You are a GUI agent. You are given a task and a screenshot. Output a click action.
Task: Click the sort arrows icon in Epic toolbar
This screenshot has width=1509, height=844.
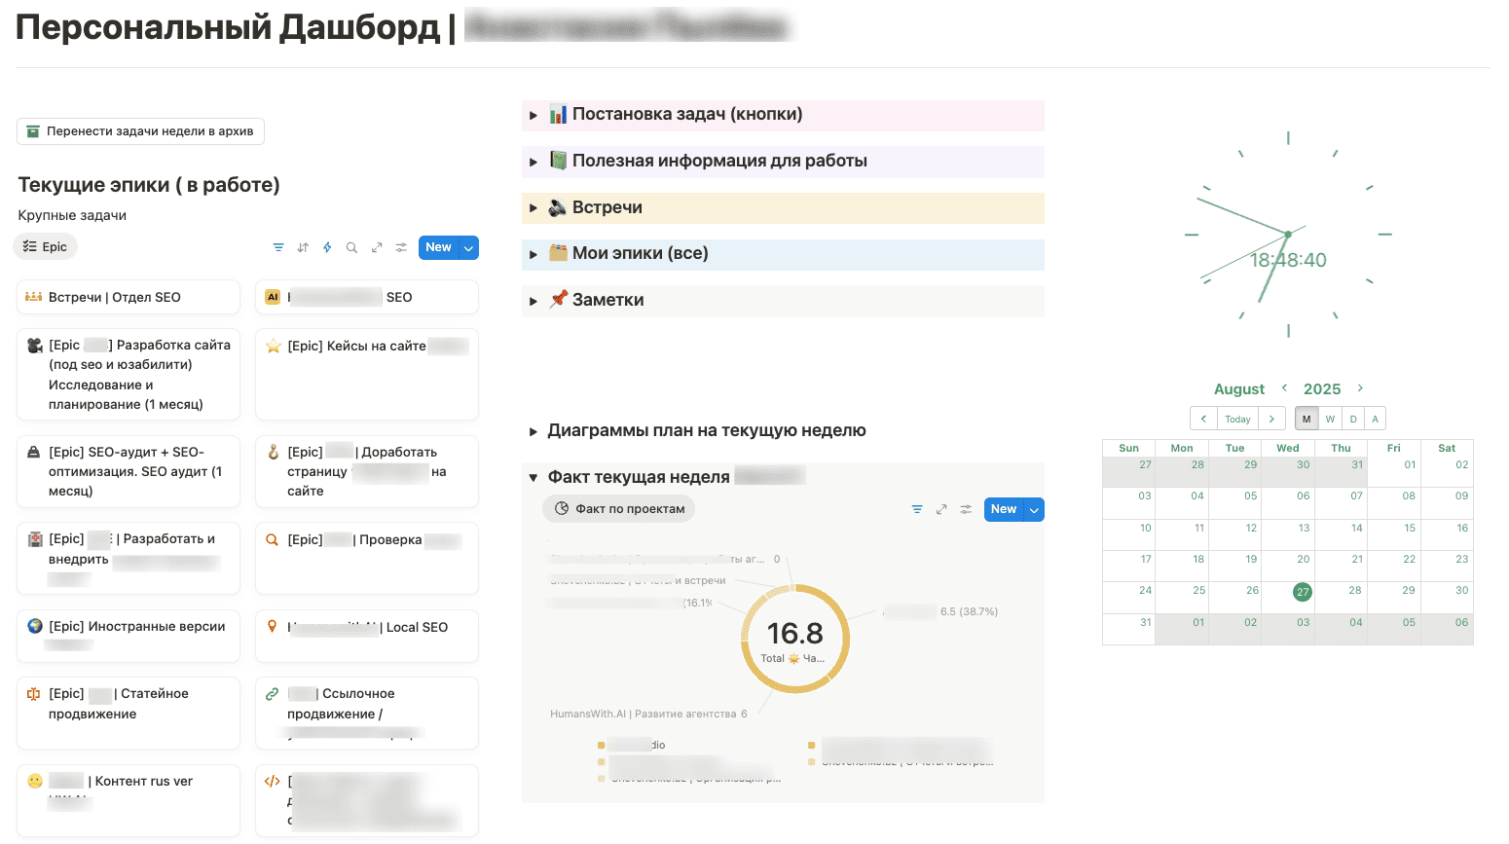303,247
